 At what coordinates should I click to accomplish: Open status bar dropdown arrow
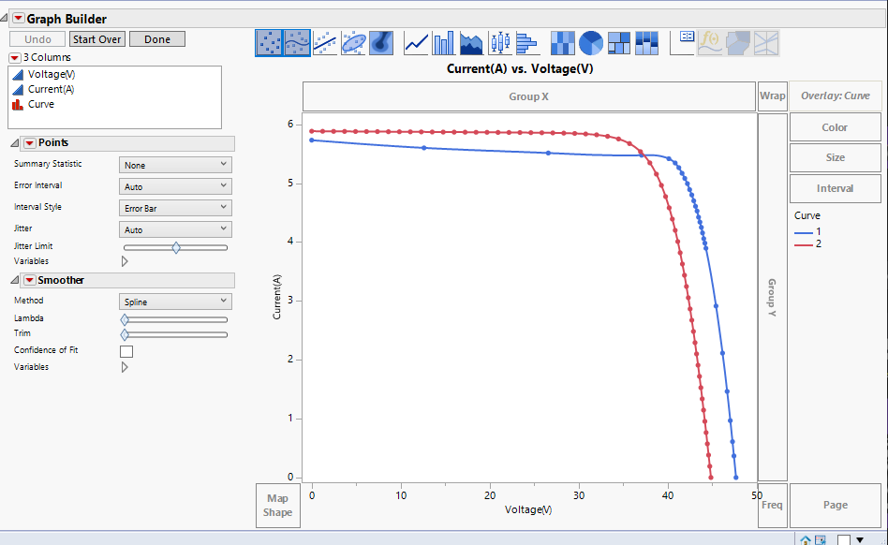click(x=860, y=540)
